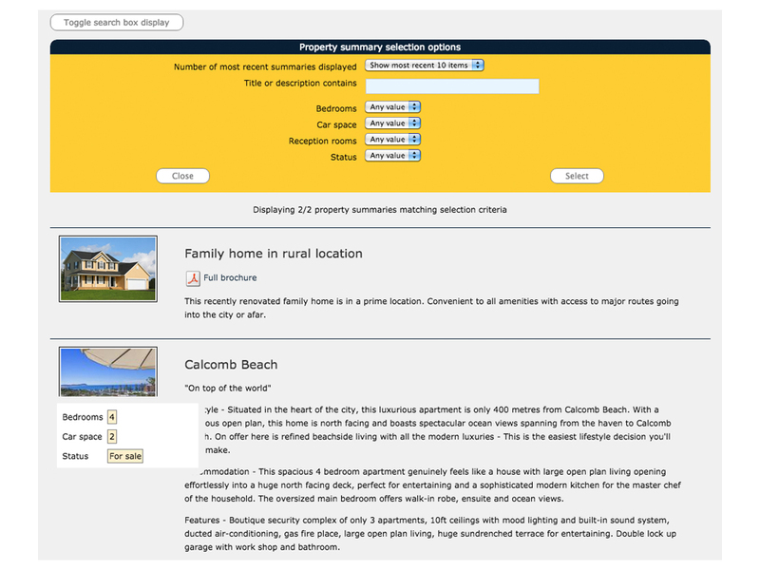Screen dimensions: 760x570
Task: Click the Property summary selection options header
Action: coord(380,47)
